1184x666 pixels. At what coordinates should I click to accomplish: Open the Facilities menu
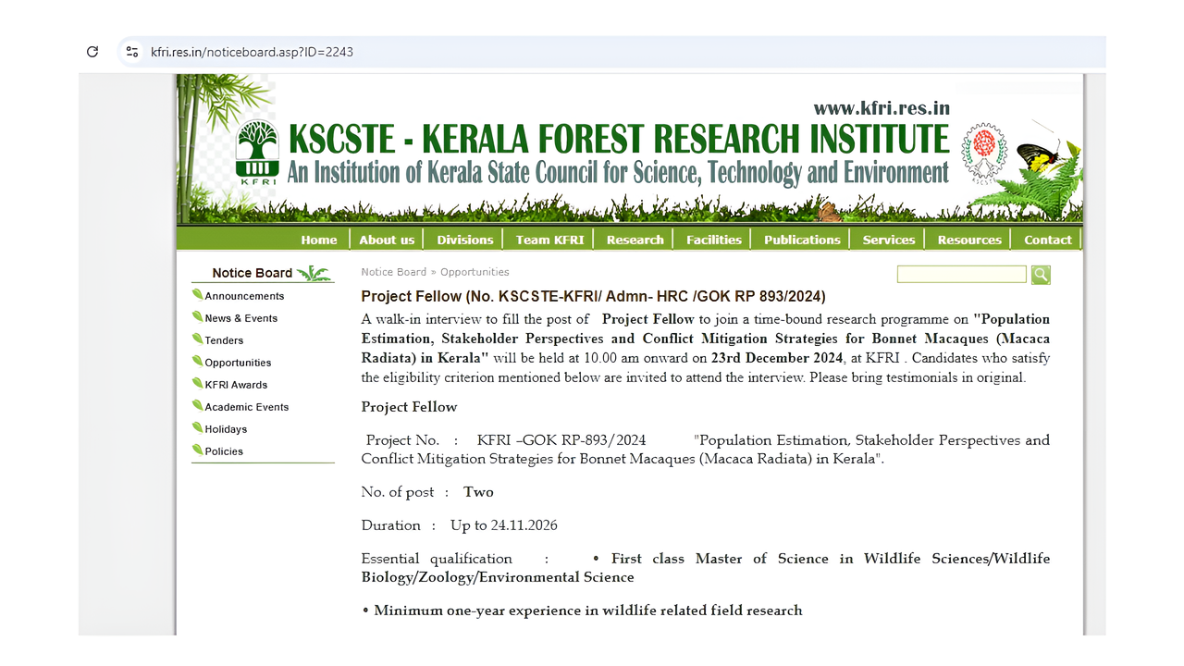coord(714,240)
